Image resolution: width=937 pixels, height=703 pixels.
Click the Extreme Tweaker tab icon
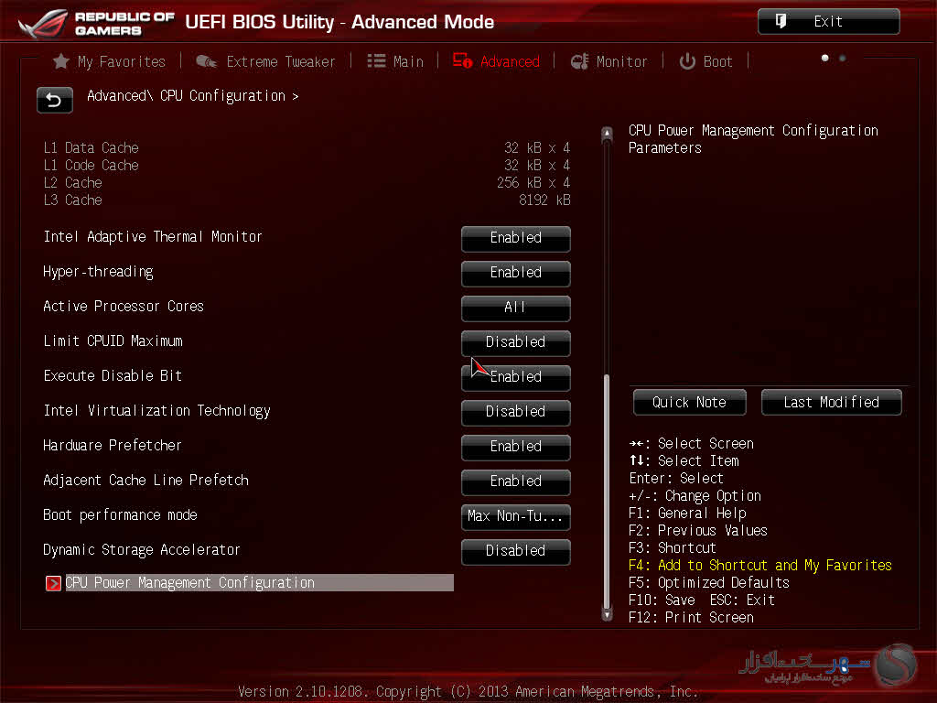click(x=207, y=61)
